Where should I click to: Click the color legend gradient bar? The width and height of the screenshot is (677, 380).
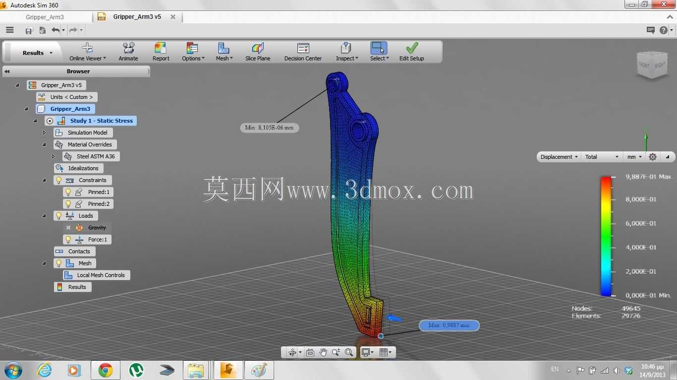pyautogui.click(x=606, y=236)
